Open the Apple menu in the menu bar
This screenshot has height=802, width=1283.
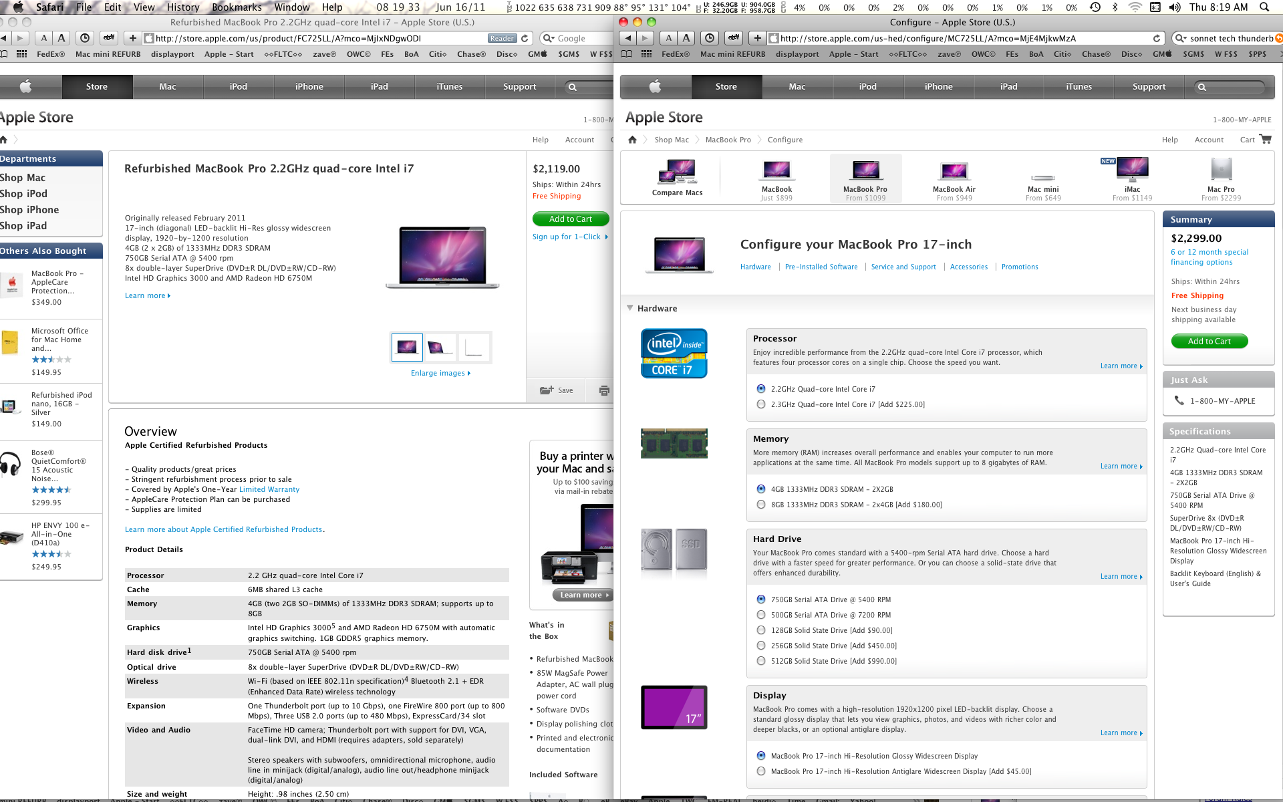point(18,7)
